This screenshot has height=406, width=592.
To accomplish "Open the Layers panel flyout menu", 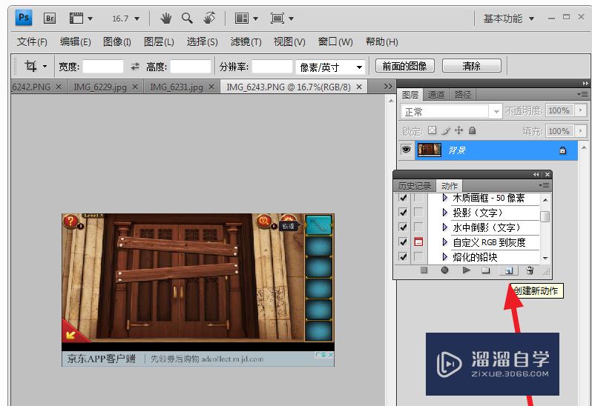I will 582,94.
